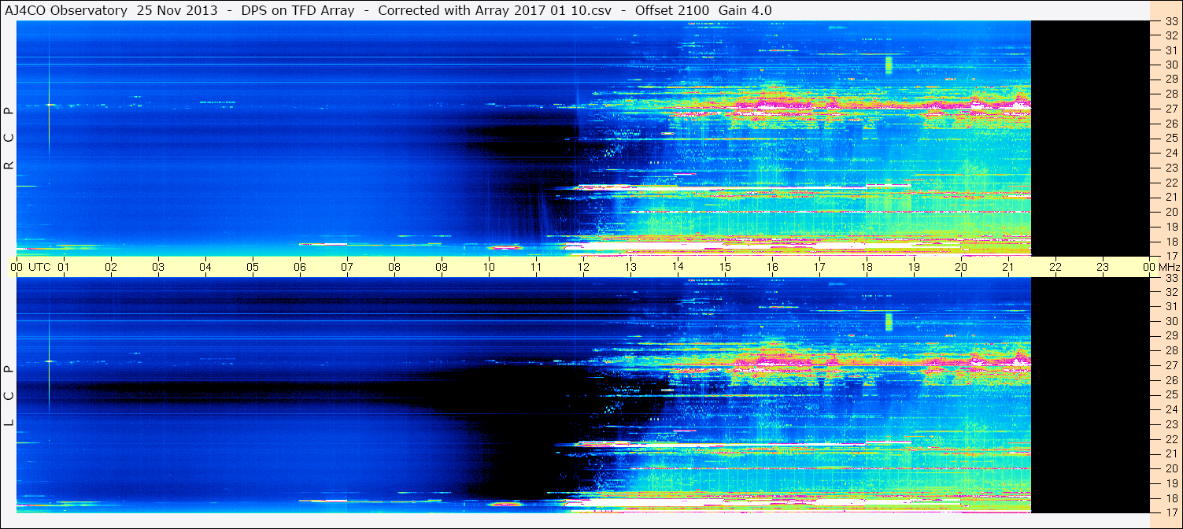Select the 07 hour mark on UTC axis
The image size is (1183, 529).
point(347,267)
